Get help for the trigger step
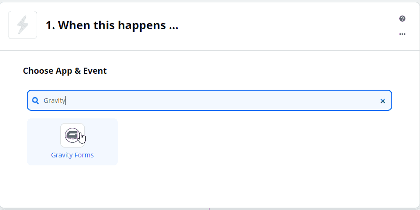 click(402, 18)
